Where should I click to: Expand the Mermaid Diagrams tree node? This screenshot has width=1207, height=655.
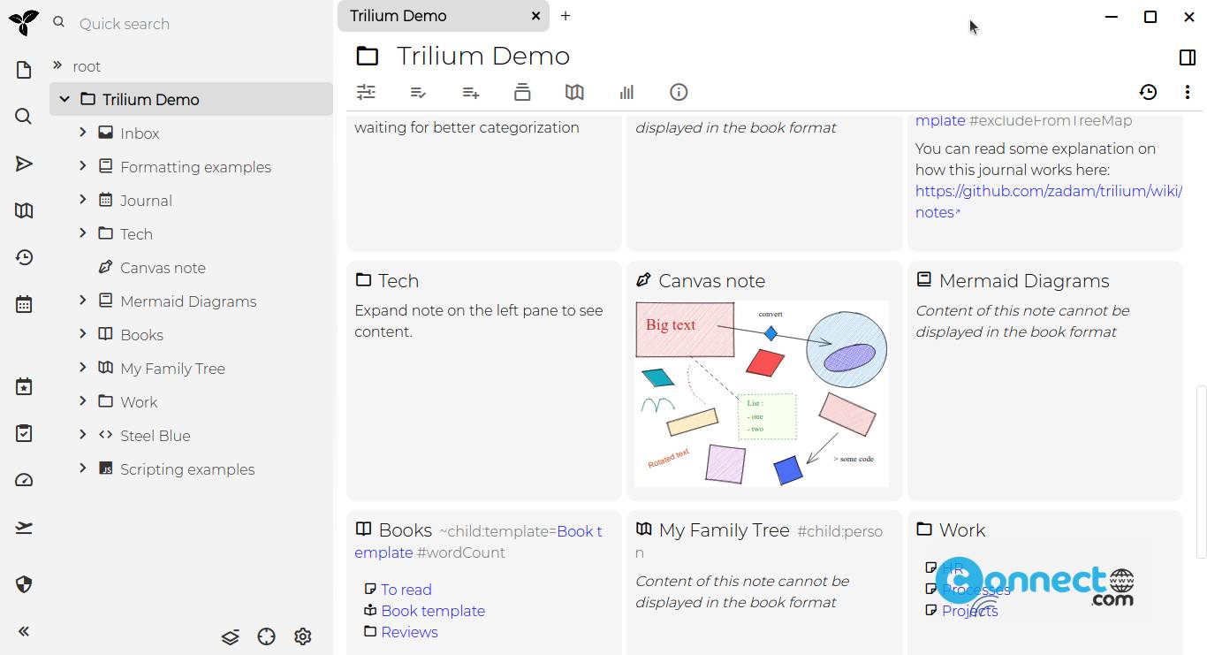(82, 300)
